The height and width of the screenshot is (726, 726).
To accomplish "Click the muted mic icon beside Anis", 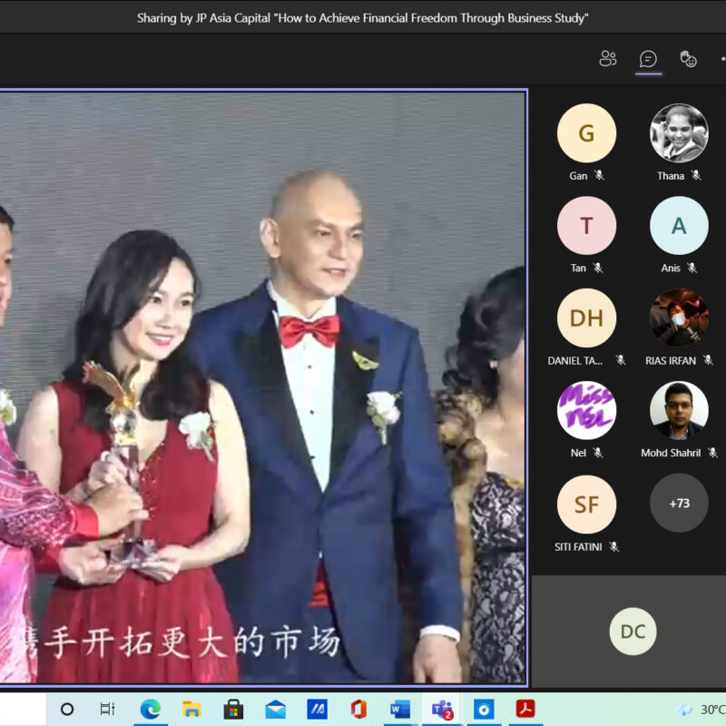I will (x=692, y=268).
